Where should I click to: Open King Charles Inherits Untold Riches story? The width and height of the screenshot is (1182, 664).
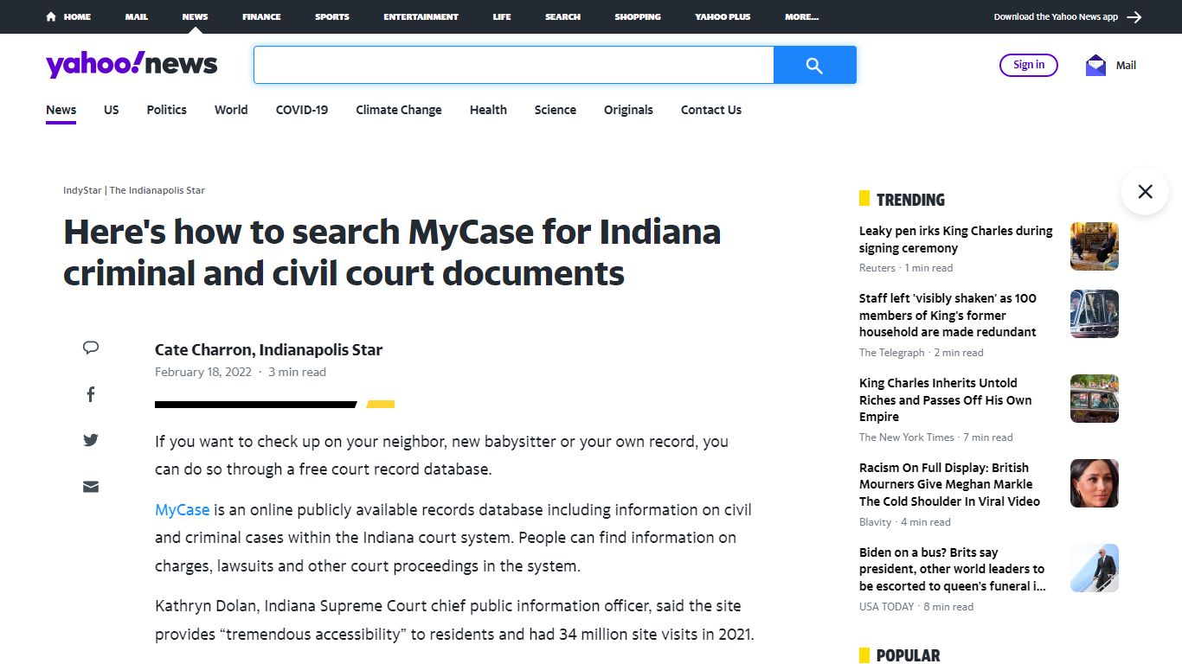click(946, 399)
